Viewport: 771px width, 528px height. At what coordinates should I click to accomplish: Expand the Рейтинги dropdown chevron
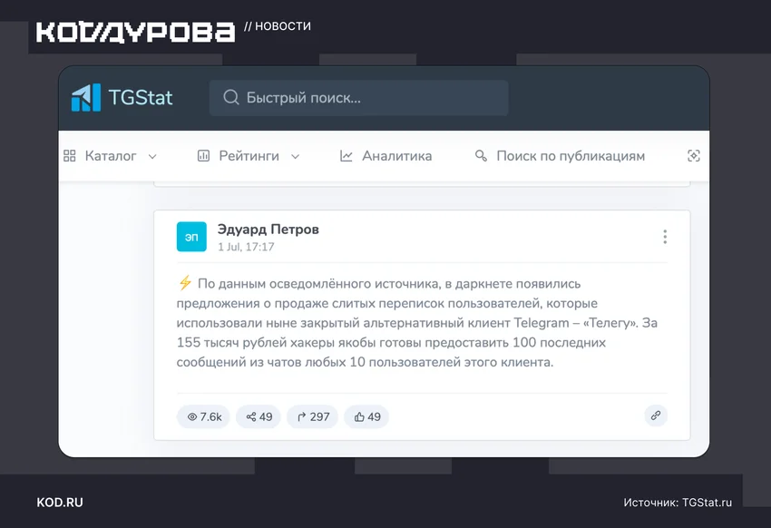(295, 156)
